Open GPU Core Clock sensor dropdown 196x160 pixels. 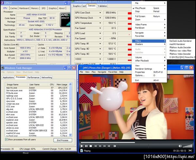tap(100, 13)
